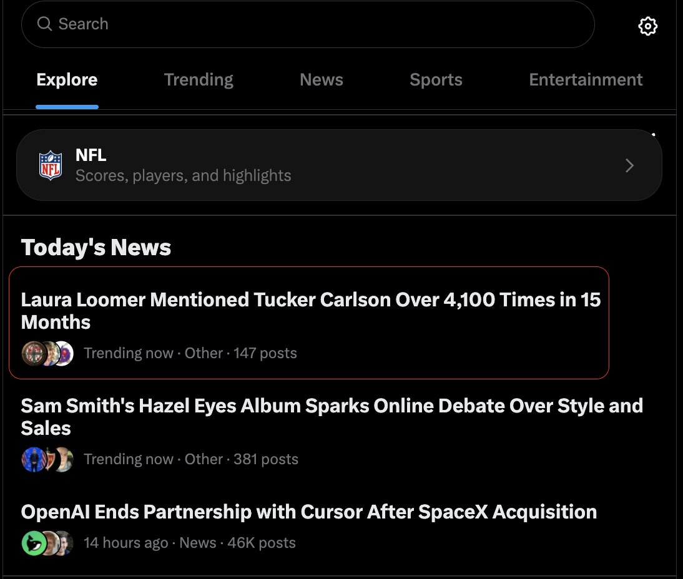Open the Explore settings gear
This screenshot has height=579, width=683.
647,26
